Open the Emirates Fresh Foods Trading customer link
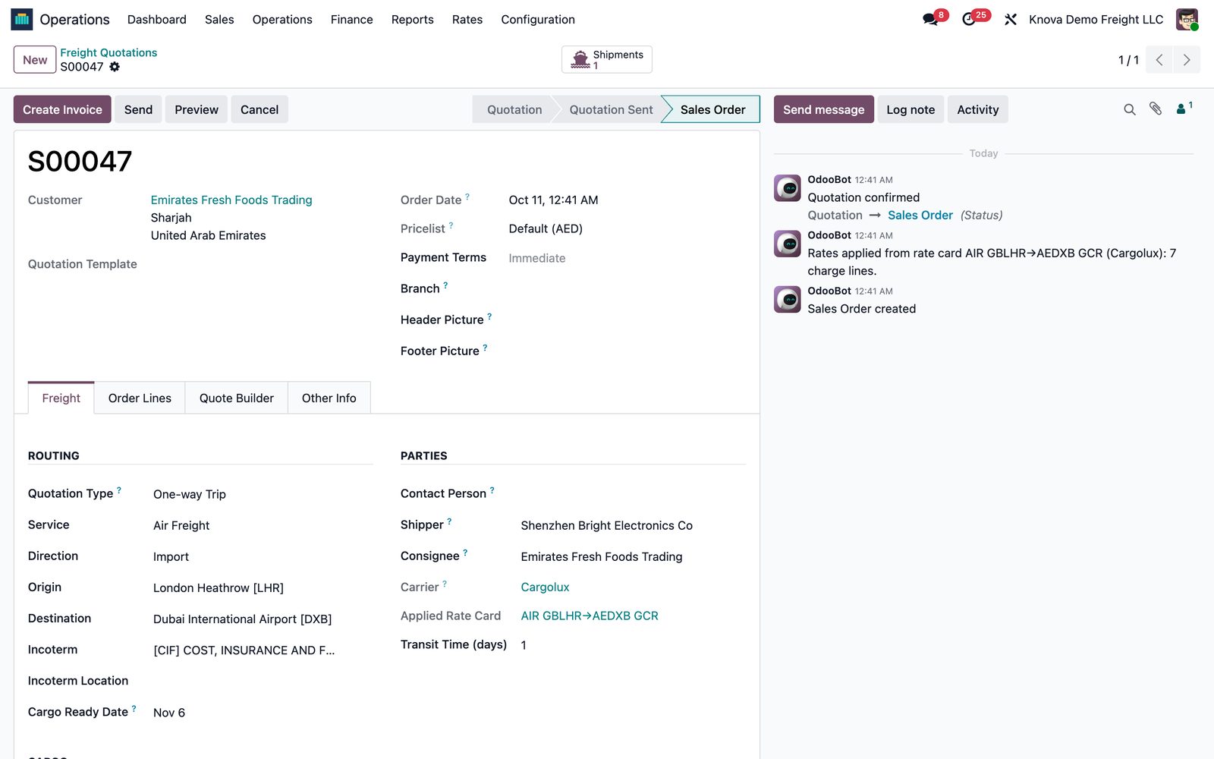 (x=231, y=200)
